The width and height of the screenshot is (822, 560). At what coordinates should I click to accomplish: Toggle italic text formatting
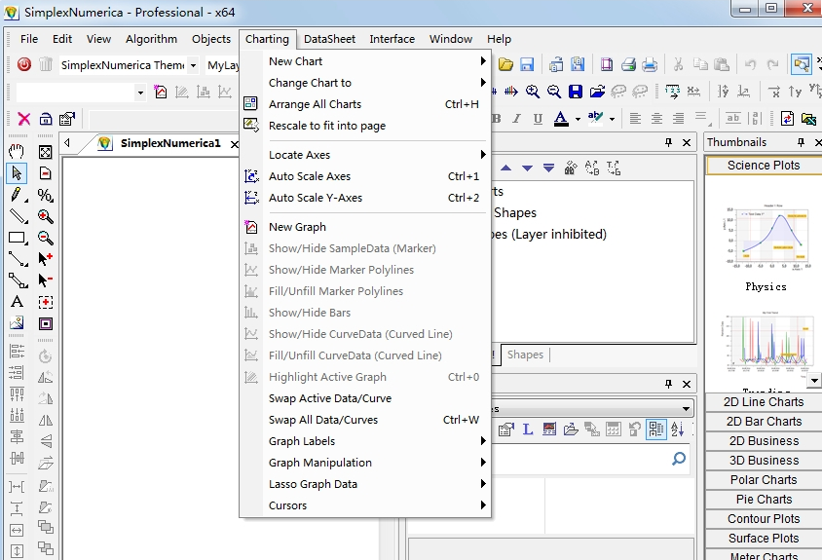point(517,119)
